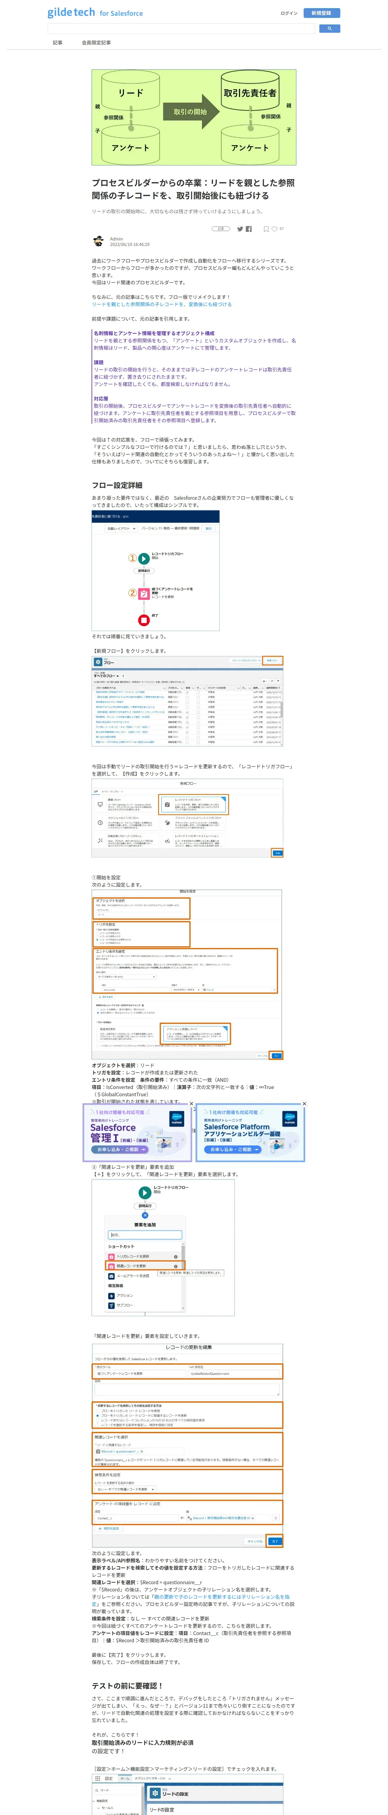388x1815 pixels.
Task: Click お申し込み・ご相談 on Platform builder ad
Action: coord(232,1150)
